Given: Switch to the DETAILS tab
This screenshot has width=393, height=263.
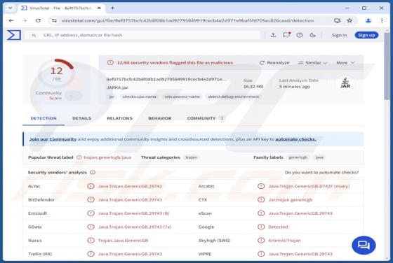Looking at the screenshot, I should [x=81, y=118].
